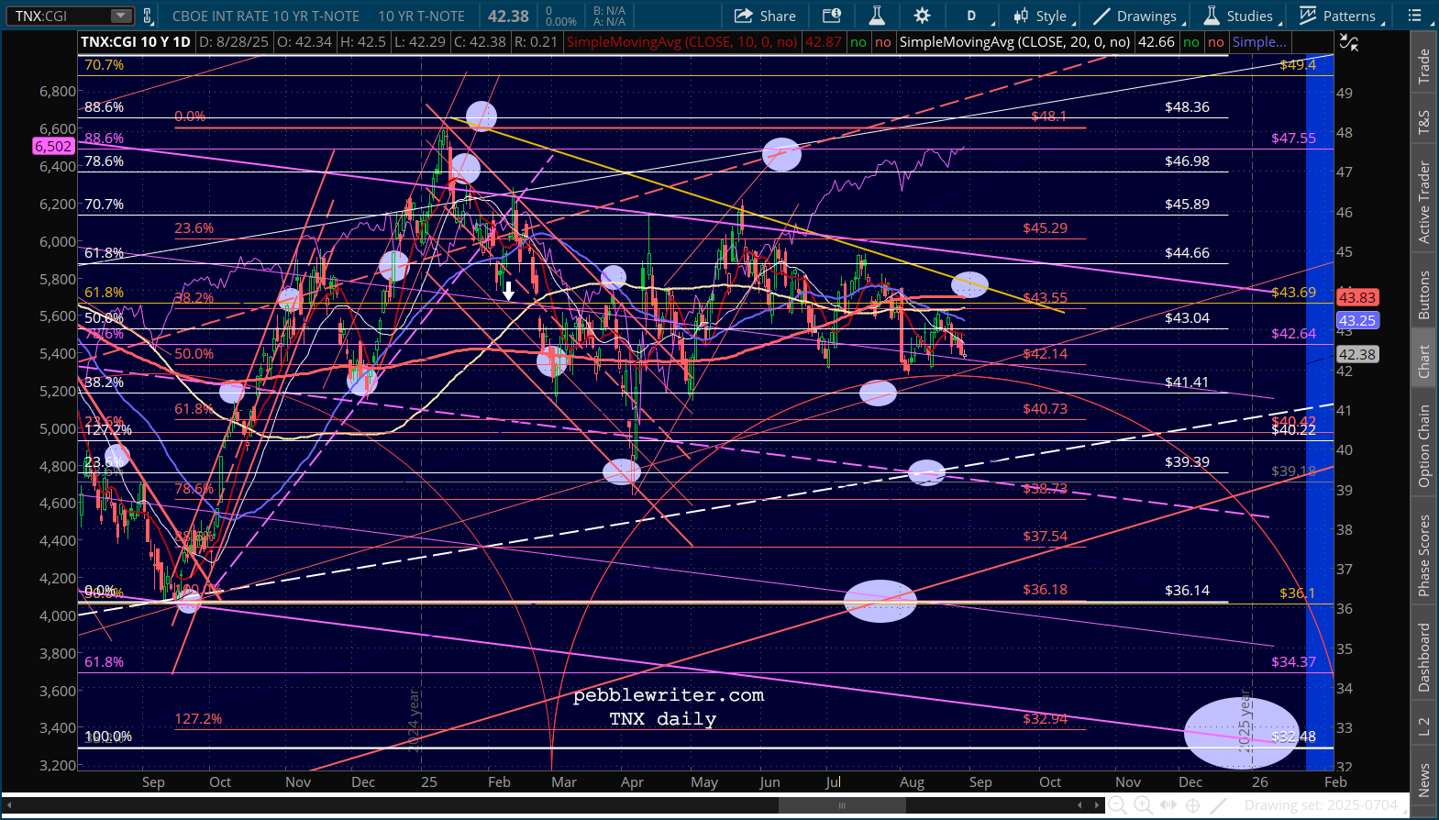Click the horizontal time axis scrollbar

click(x=841, y=805)
